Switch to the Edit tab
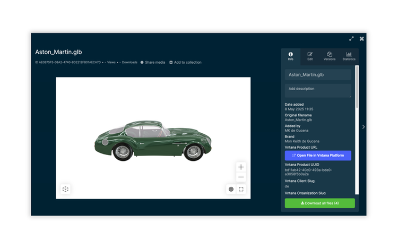The width and height of the screenshot is (398, 249). click(x=310, y=56)
